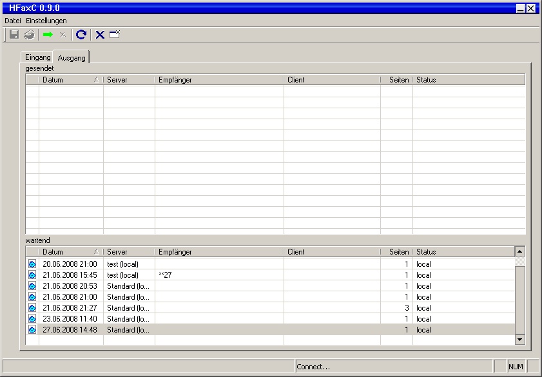
Task: Click 'local' status in 27.06.2008 row
Action: [x=424, y=330]
